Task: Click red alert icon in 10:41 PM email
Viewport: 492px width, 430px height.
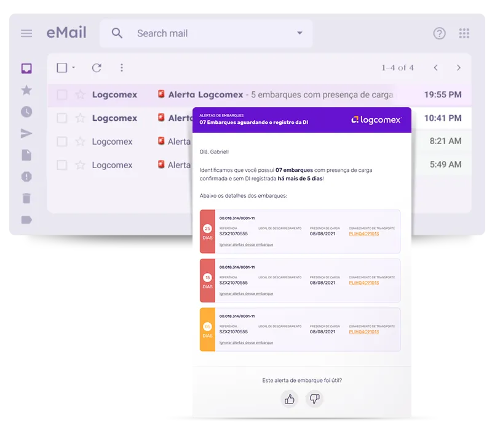Action: click(161, 118)
